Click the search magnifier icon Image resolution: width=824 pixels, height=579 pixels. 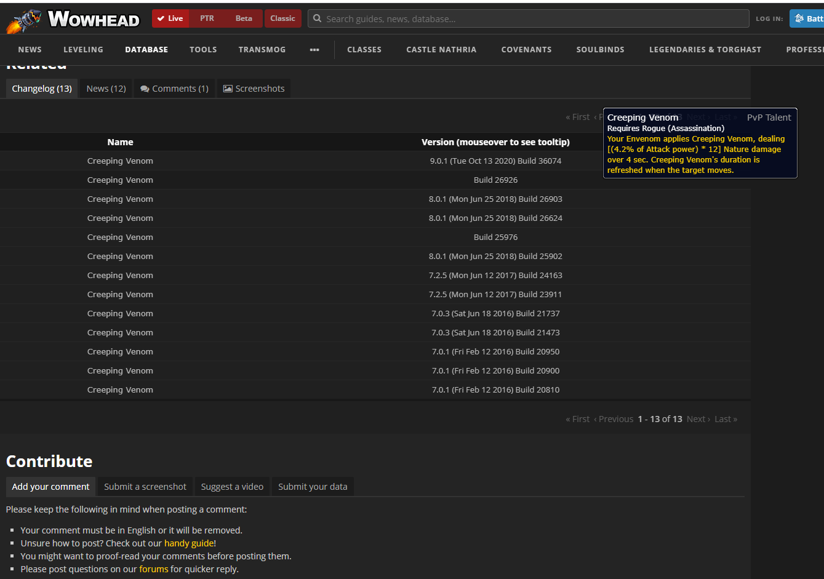[x=318, y=18]
